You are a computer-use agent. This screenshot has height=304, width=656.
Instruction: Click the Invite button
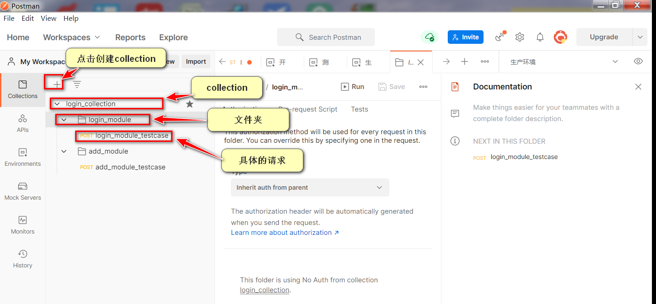tap(465, 37)
